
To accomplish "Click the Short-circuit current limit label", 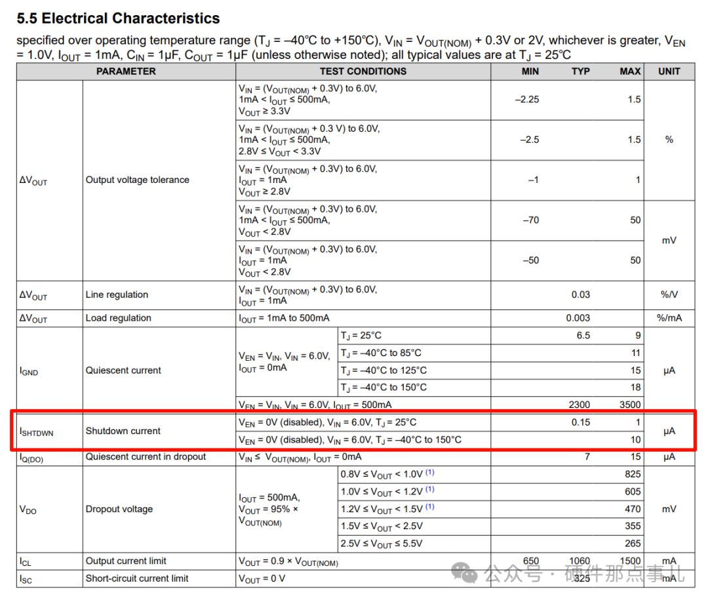I will point(137,578).
